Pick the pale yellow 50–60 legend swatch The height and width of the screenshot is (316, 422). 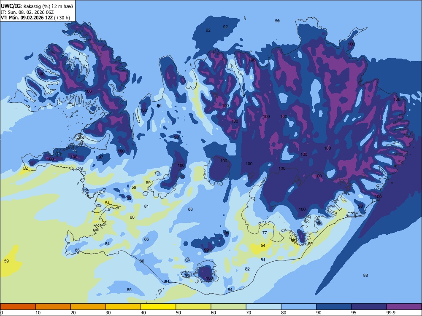pyautogui.click(x=193, y=307)
